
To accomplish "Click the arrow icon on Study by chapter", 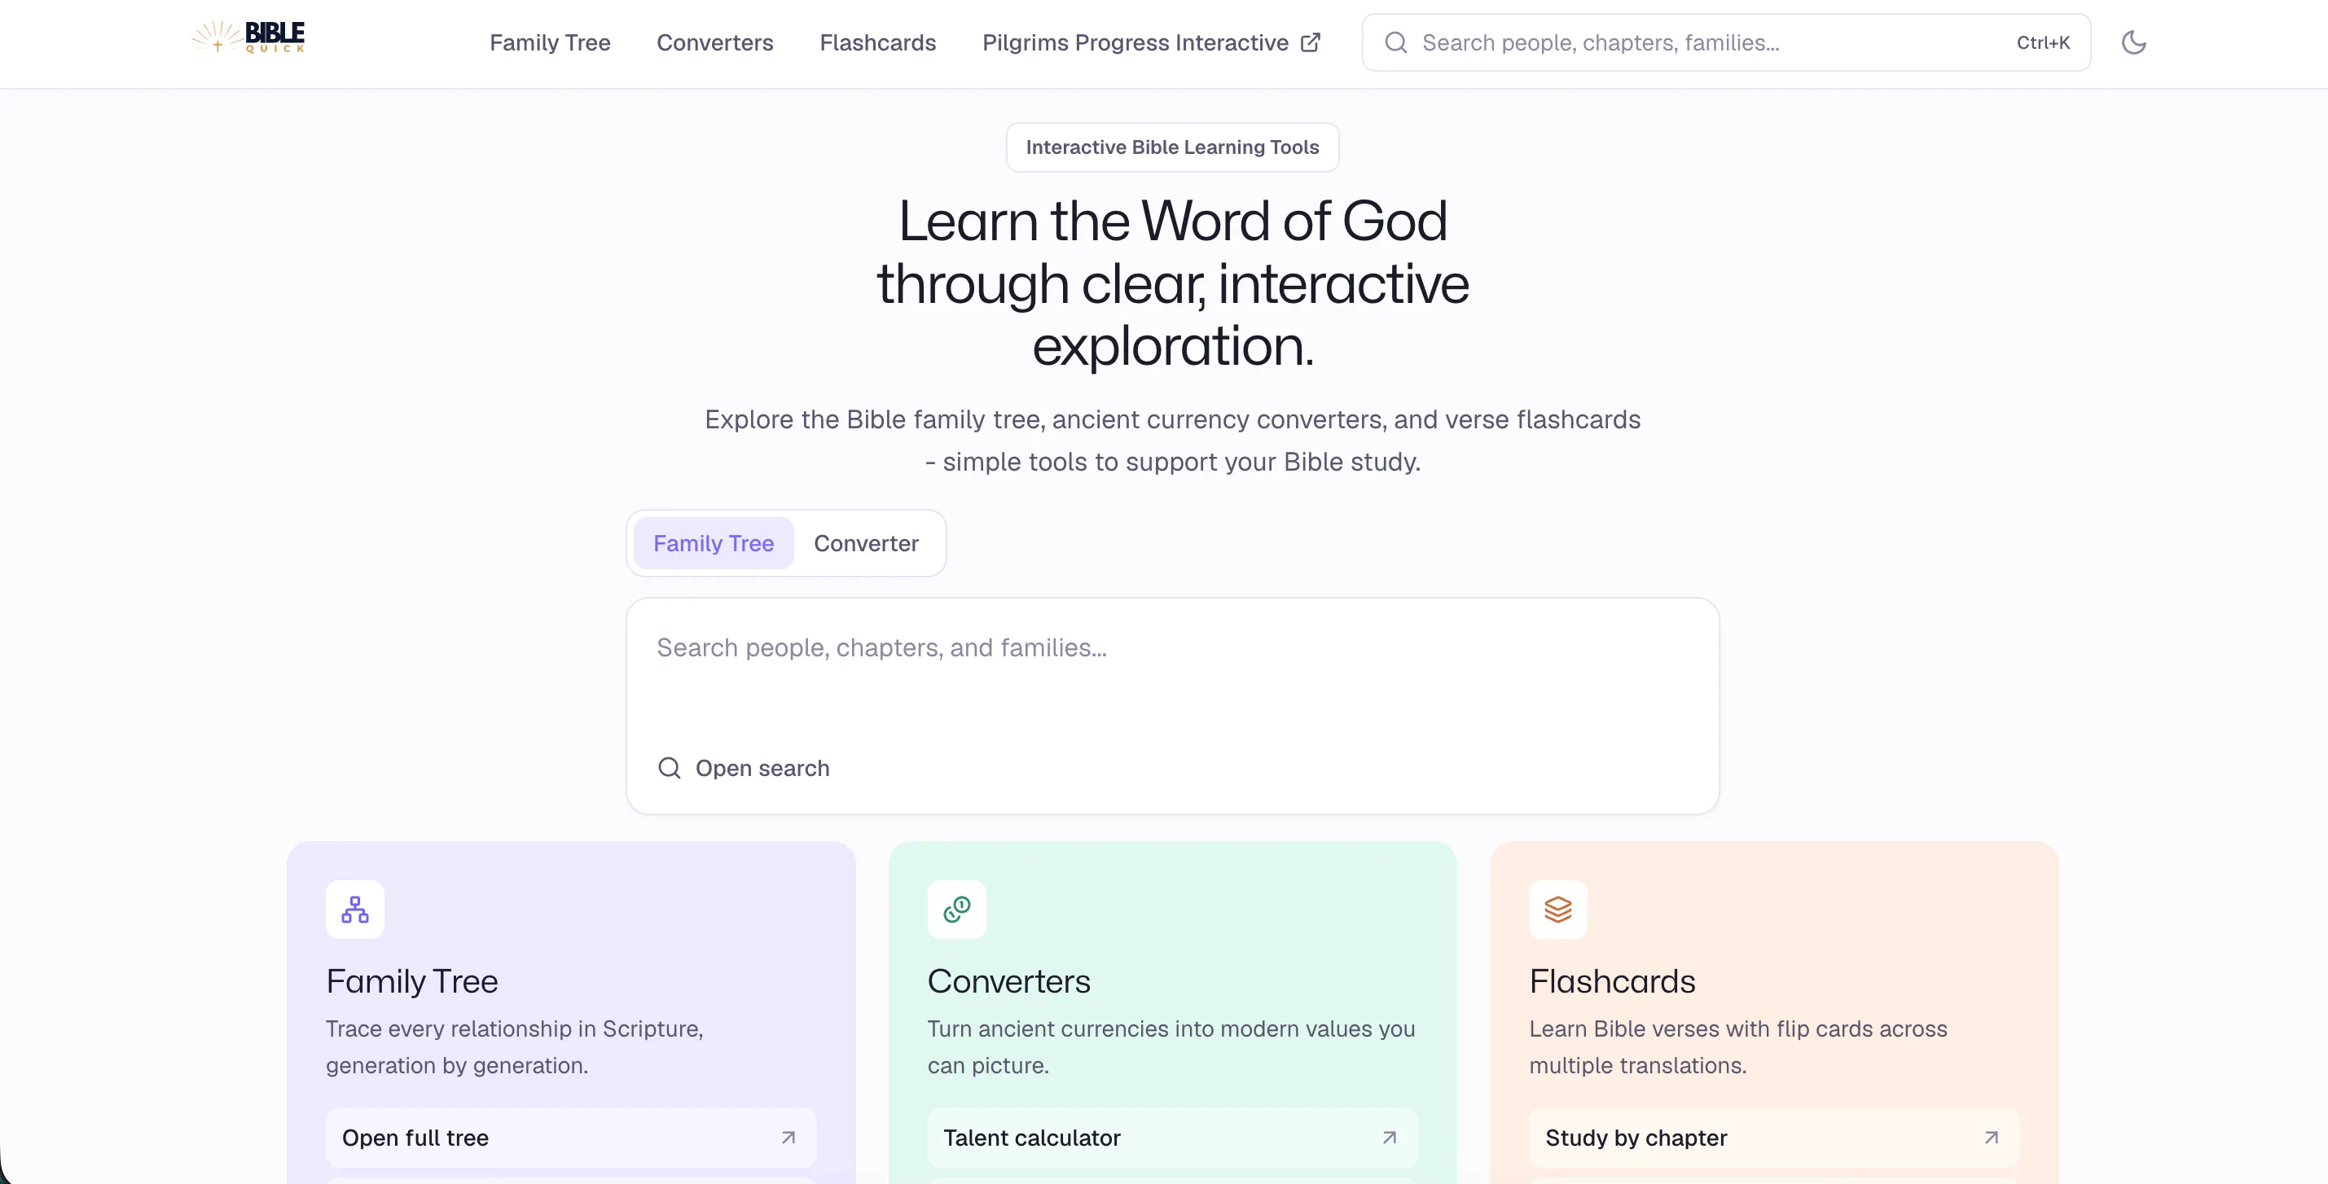I will [1991, 1138].
